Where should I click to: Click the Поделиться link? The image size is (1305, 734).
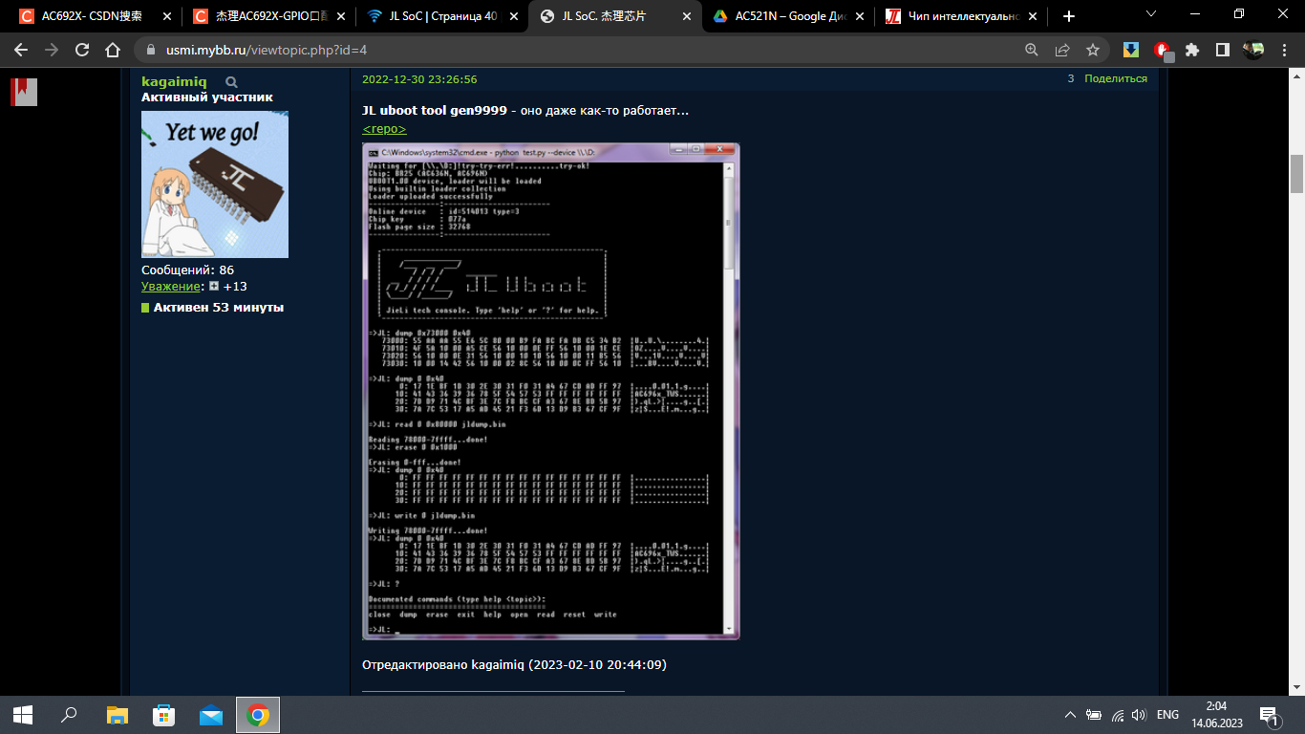point(1115,79)
